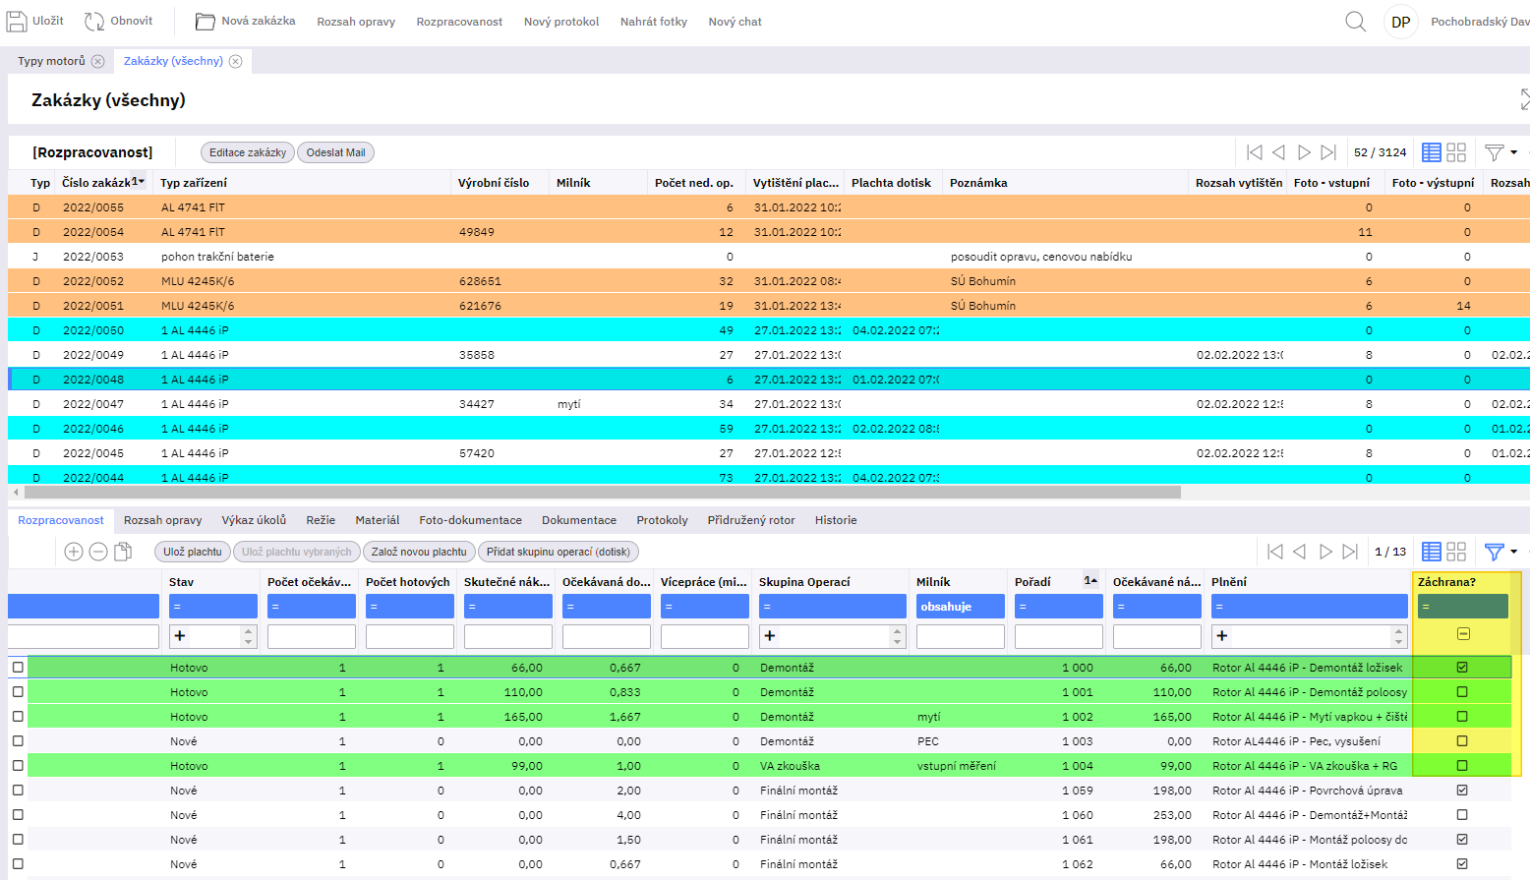Click the remove row minus icon
The height and width of the screenshot is (880, 1530).
(x=98, y=552)
